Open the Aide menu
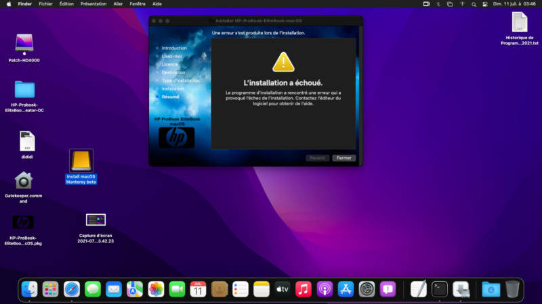Image resolution: width=542 pixels, height=304 pixels. [157, 4]
